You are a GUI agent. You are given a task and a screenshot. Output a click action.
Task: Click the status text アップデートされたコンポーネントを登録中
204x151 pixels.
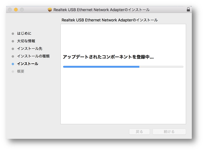click(108, 57)
